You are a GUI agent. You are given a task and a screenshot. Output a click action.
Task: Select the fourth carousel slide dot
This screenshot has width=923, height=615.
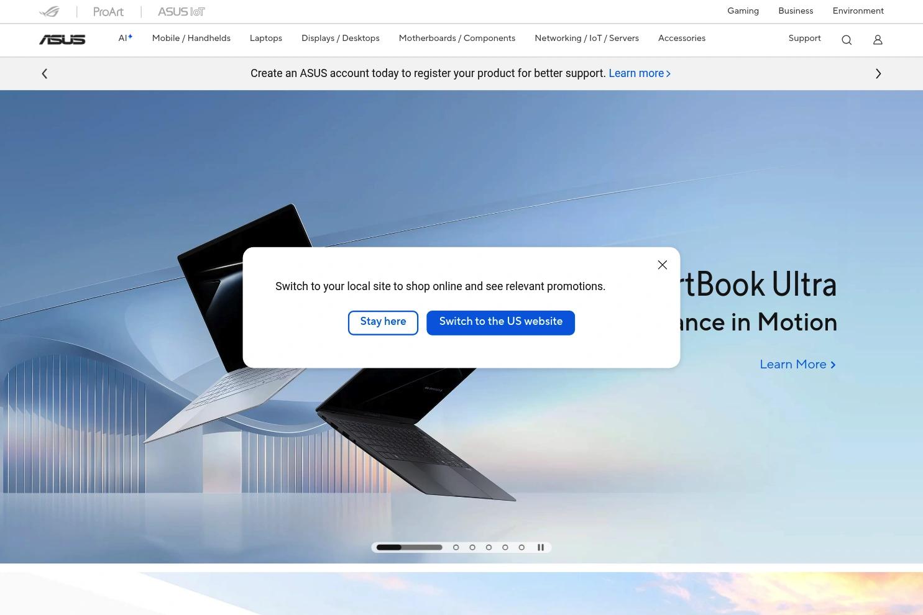click(489, 547)
